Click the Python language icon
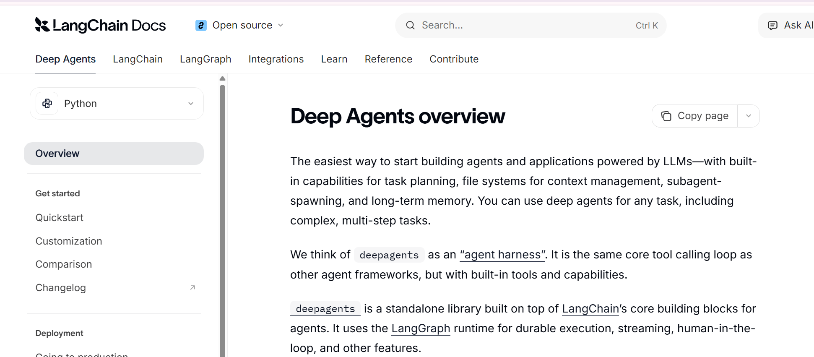Viewport: 814px width, 357px height. pyautogui.click(x=47, y=104)
